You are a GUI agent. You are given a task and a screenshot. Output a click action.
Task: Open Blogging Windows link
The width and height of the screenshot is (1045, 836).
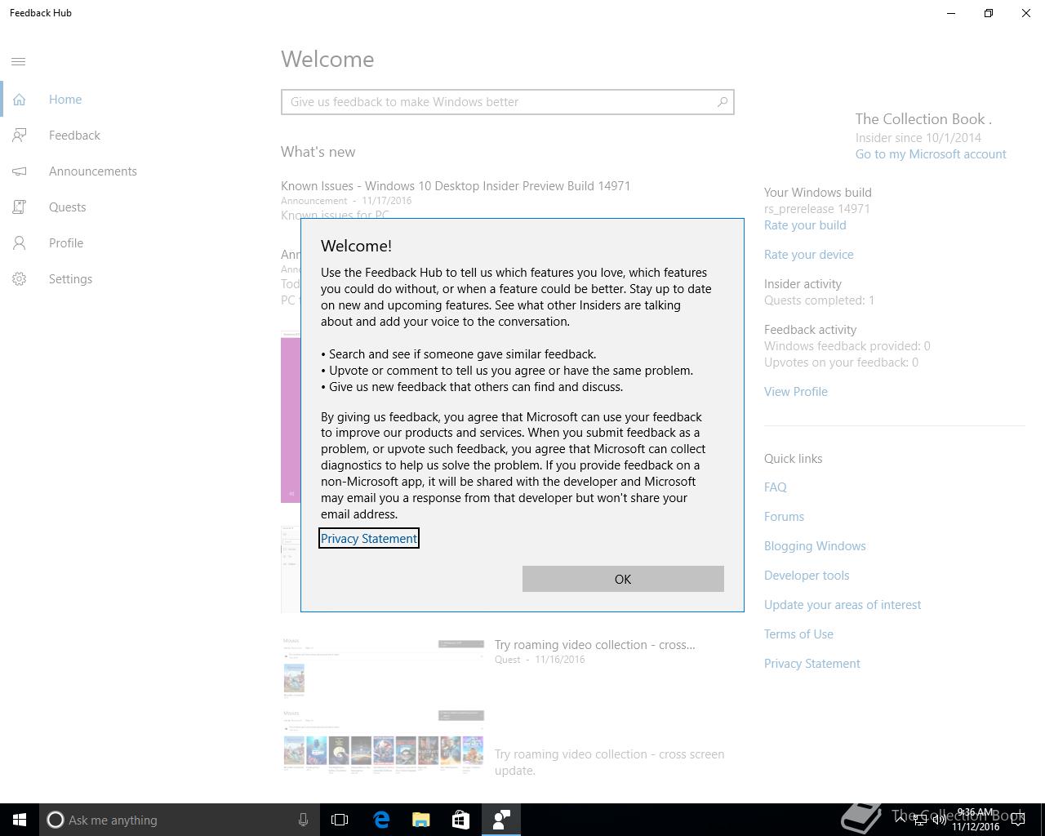click(x=815, y=546)
